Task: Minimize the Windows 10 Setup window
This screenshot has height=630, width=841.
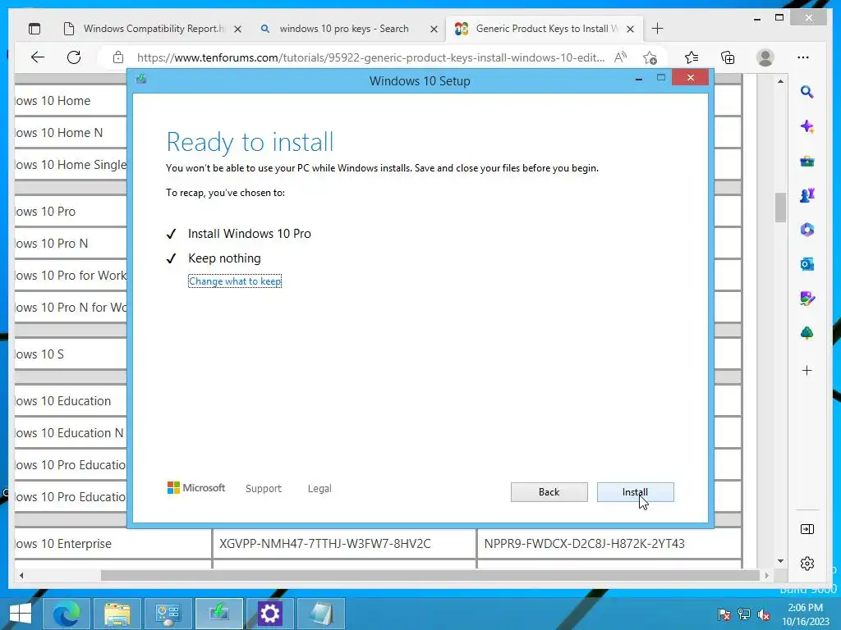Action: [639, 79]
